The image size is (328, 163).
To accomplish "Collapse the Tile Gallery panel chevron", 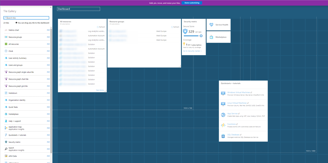I will (51, 7).
